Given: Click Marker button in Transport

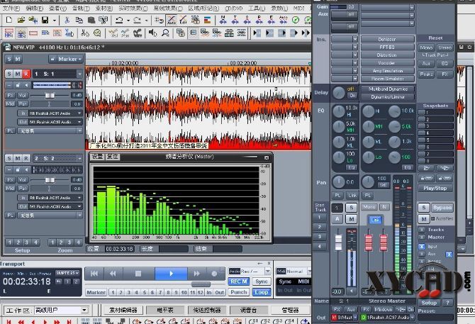Looking at the screenshot, I should click(x=96, y=292).
